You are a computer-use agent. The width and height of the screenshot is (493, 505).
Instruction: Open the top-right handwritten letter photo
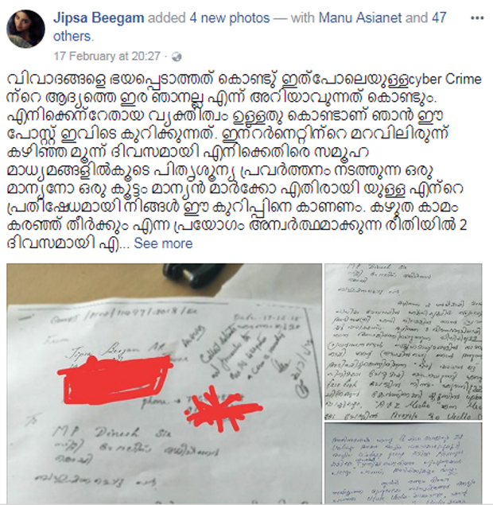pyautogui.click(x=403, y=342)
